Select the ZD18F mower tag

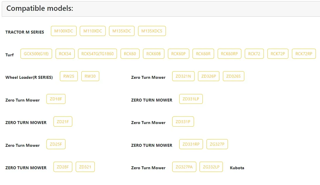(x=56, y=99)
